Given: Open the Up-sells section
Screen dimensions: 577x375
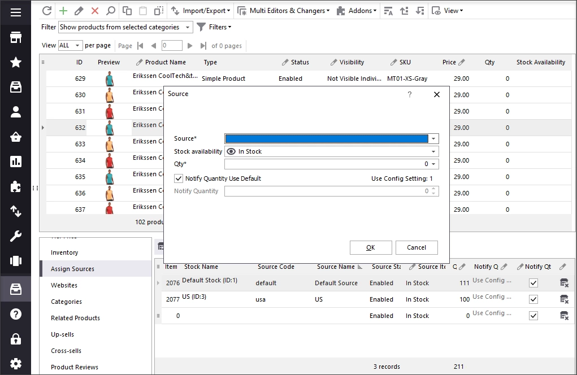Looking at the screenshot, I should coord(63,334).
